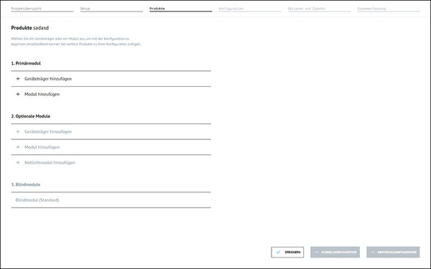
Task: Add Modul under Optionale Module
Action: (x=111, y=147)
